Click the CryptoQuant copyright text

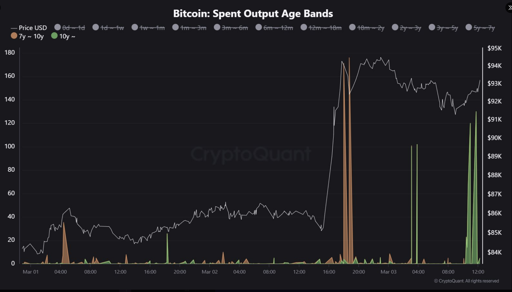point(466,281)
